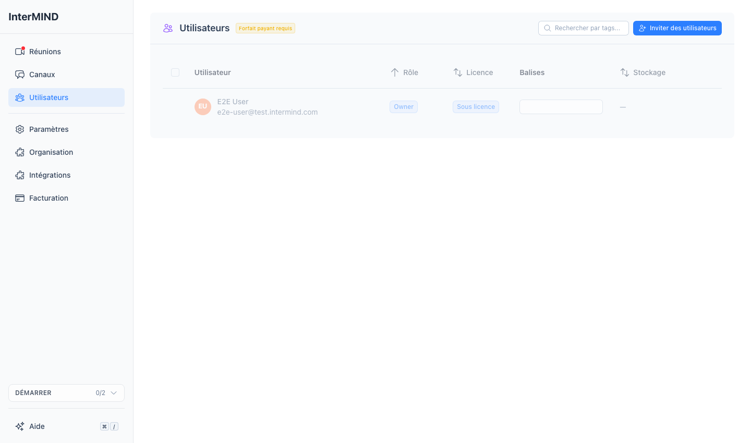Click the EU avatar of E2E User
Image resolution: width=751 pixels, height=443 pixels.
(203, 107)
